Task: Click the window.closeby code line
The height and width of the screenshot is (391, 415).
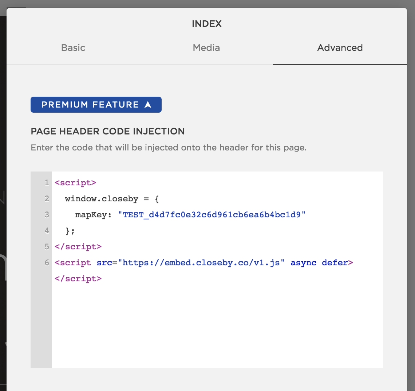Action: point(112,199)
